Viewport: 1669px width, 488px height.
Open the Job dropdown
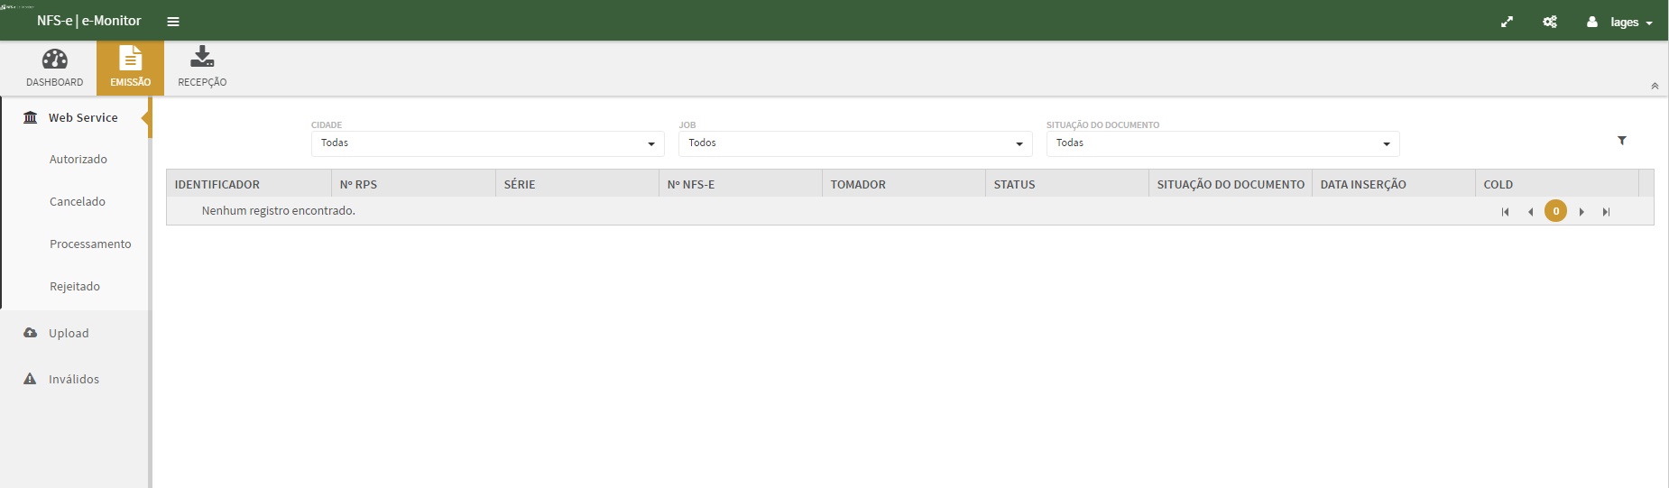(x=855, y=143)
